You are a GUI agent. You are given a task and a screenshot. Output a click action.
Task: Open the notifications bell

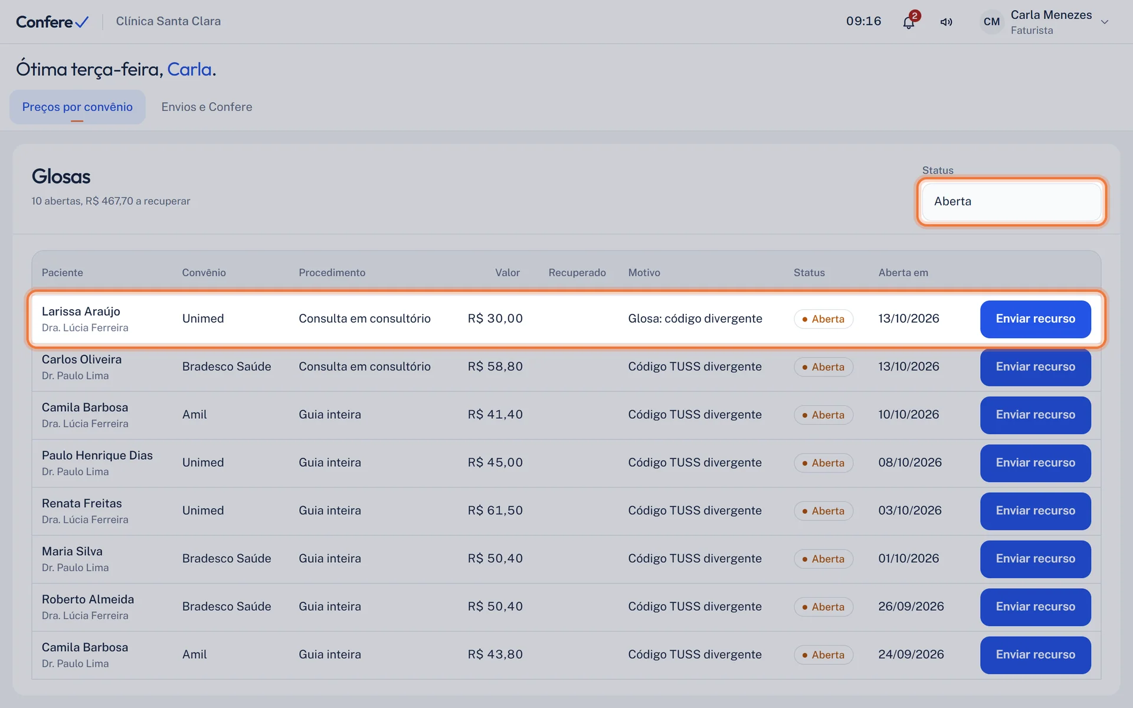(909, 22)
